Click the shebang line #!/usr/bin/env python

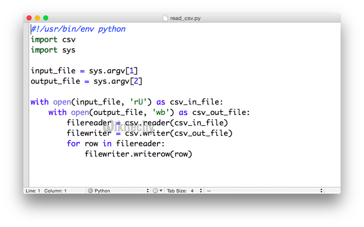click(78, 29)
